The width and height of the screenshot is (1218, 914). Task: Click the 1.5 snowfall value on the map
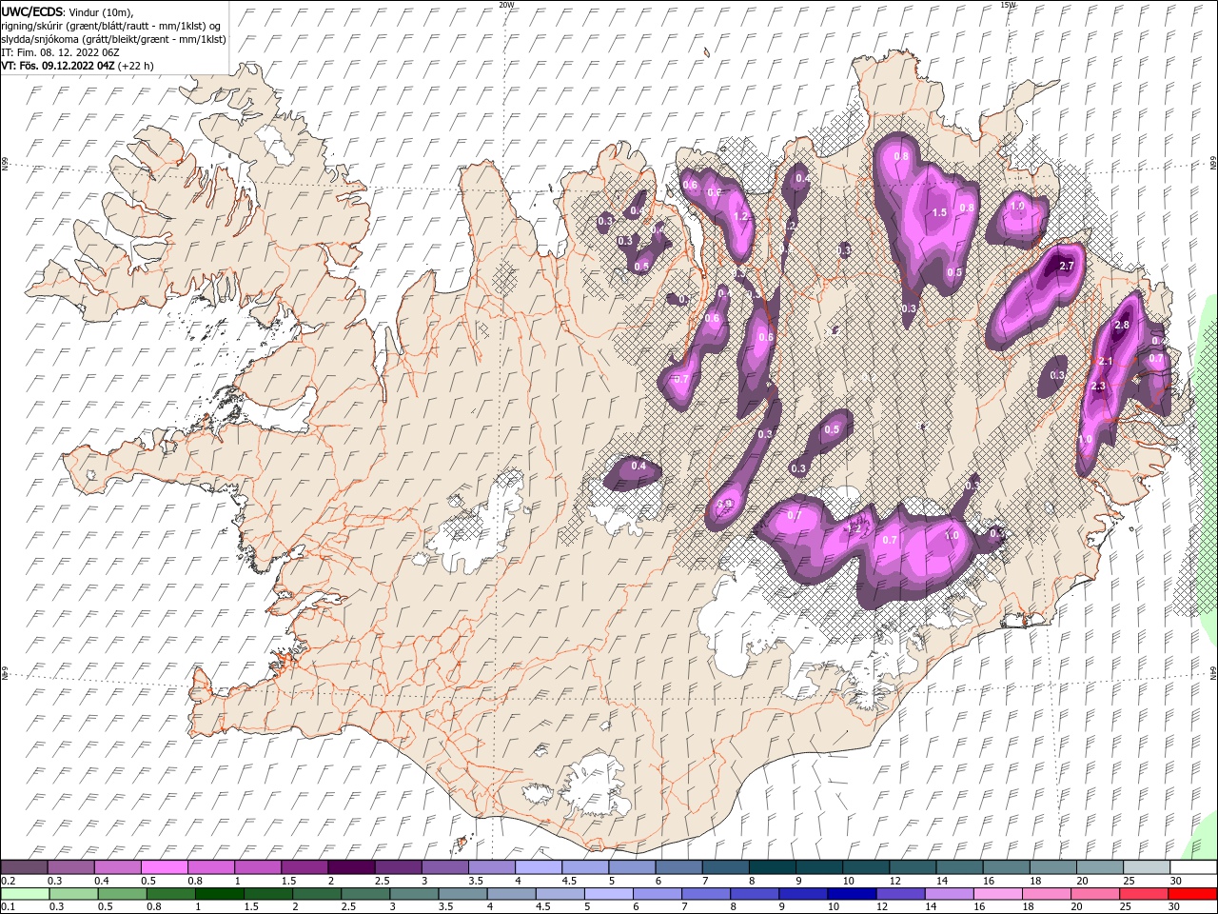click(939, 212)
